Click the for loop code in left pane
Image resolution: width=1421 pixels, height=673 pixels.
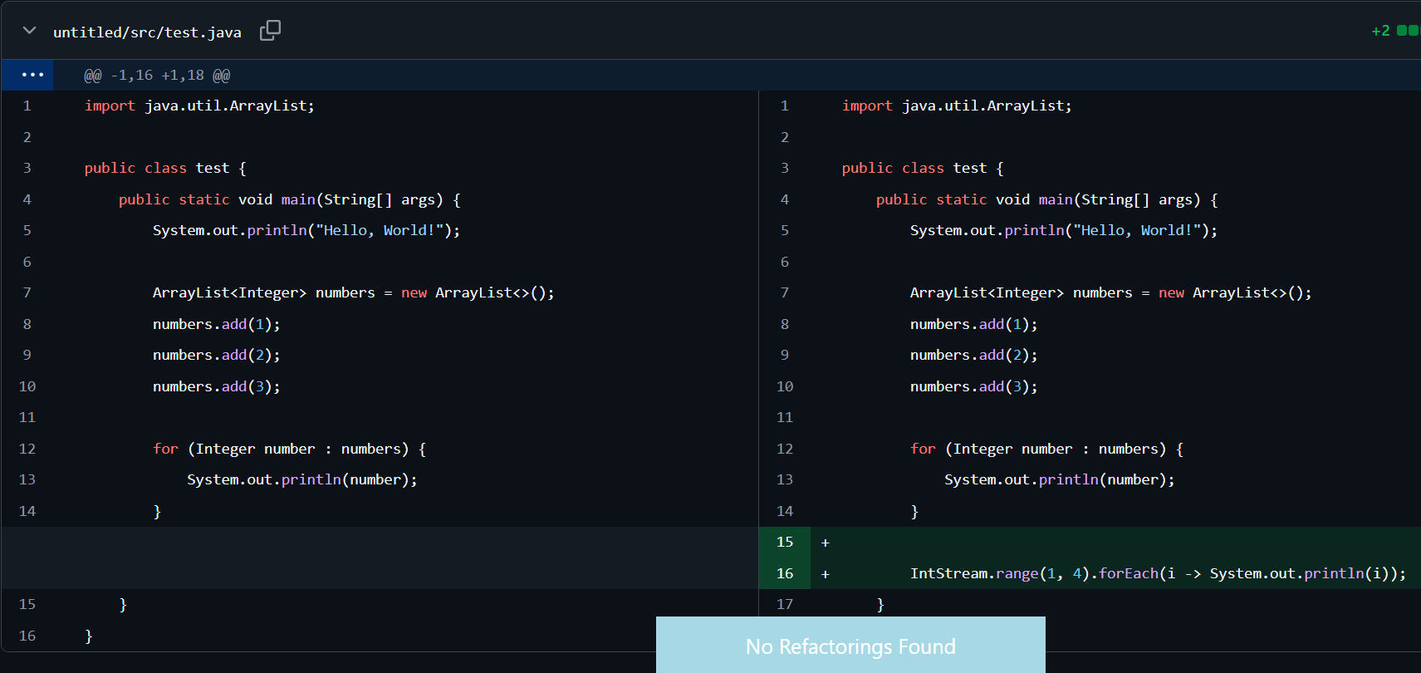(289, 449)
